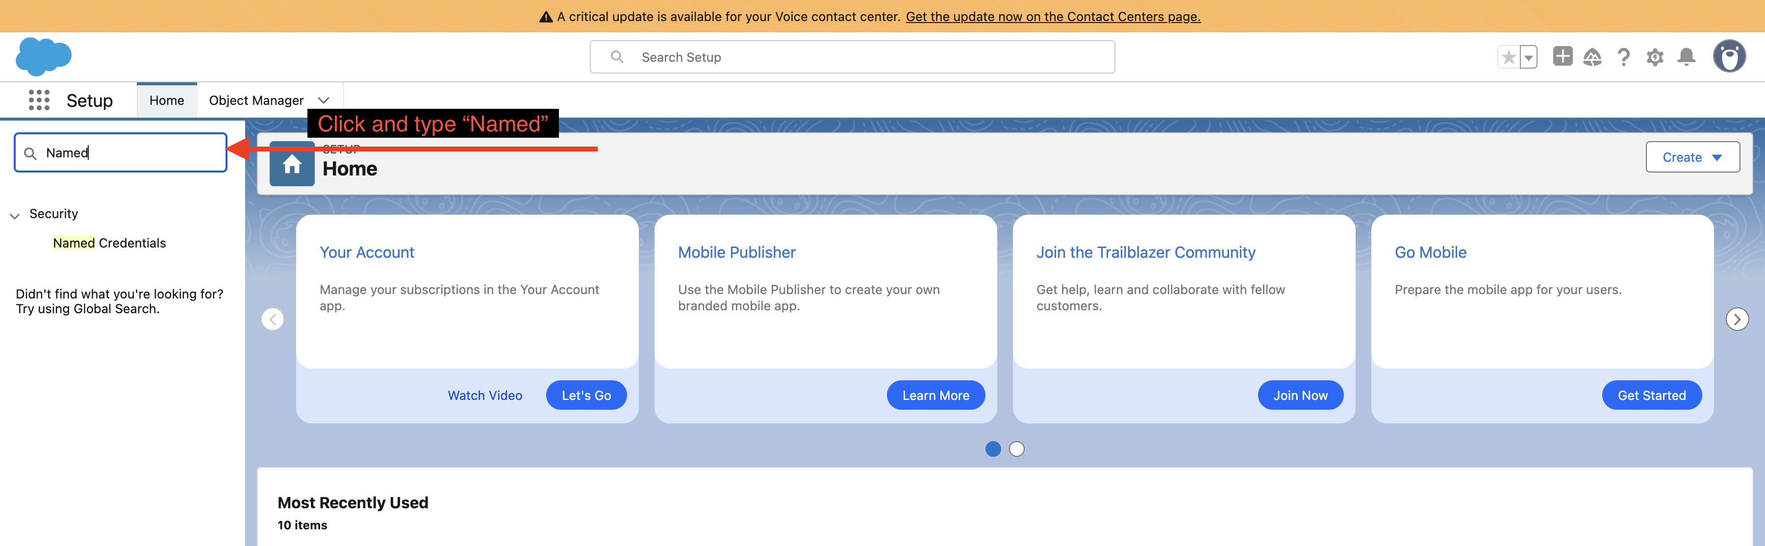Open the Trailhead guidance icon
The image size is (1765, 546).
pos(1592,57)
